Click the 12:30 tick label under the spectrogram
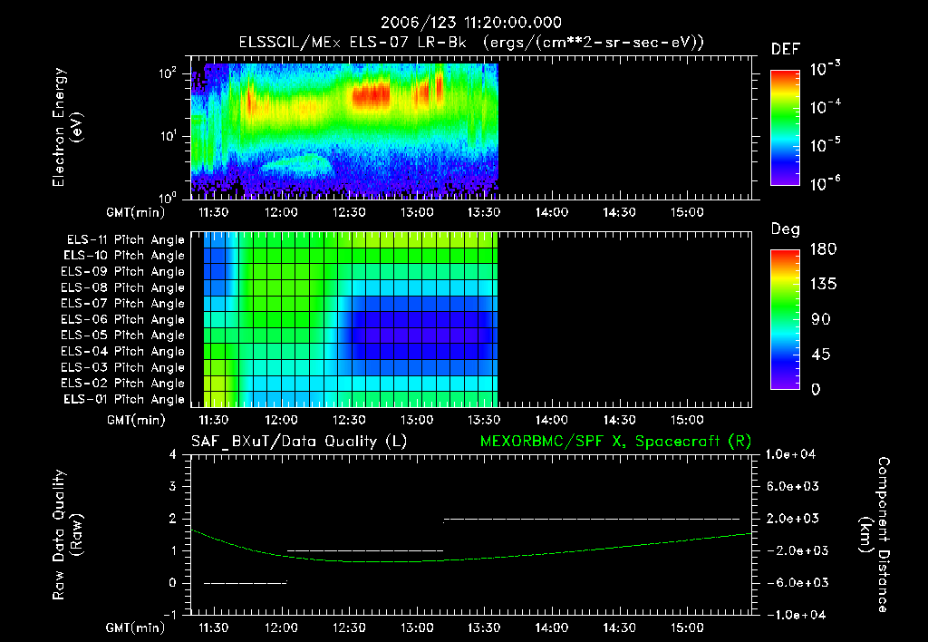 click(x=349, y=212)
